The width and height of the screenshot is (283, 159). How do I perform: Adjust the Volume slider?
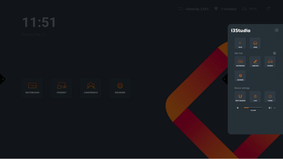tap(253, 108)
